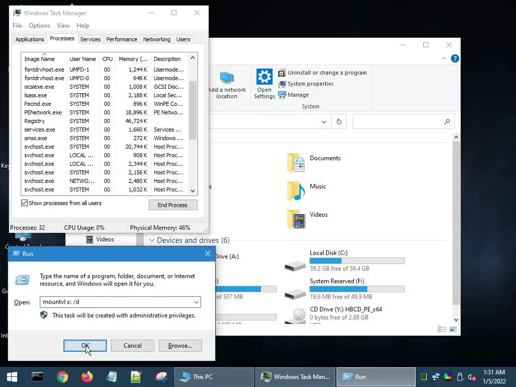Click Add a network location icon
516x387 pixels.
click(x=227, y=78)
